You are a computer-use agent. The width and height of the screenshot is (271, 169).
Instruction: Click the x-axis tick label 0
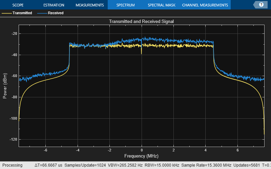[x=142, y=150]
